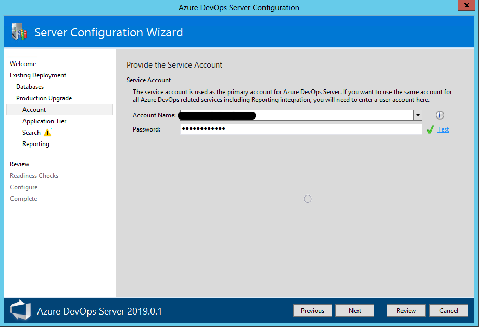Close the configuration window

point(464,6)
